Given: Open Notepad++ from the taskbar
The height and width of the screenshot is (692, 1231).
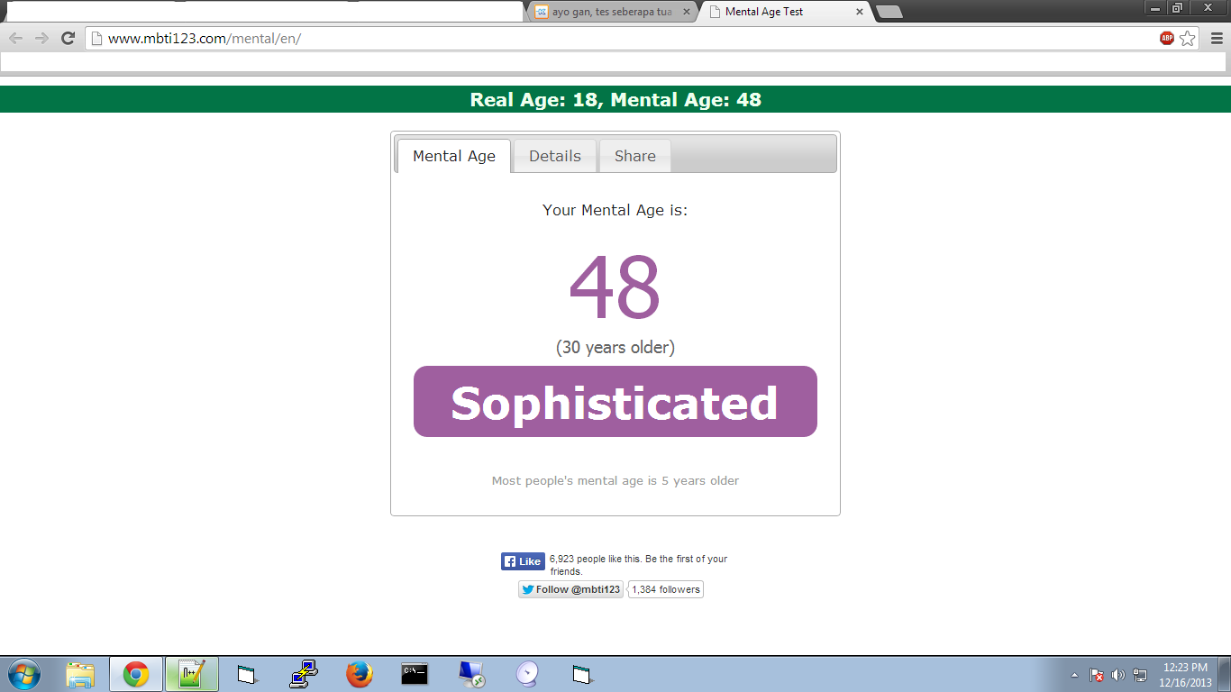Looking at the screenshot, I should [191, 674].
